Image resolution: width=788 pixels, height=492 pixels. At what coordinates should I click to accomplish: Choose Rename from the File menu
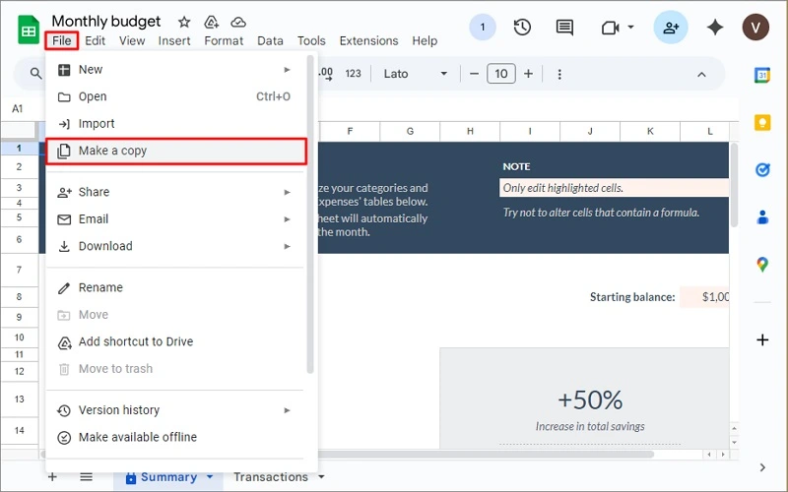176,287
